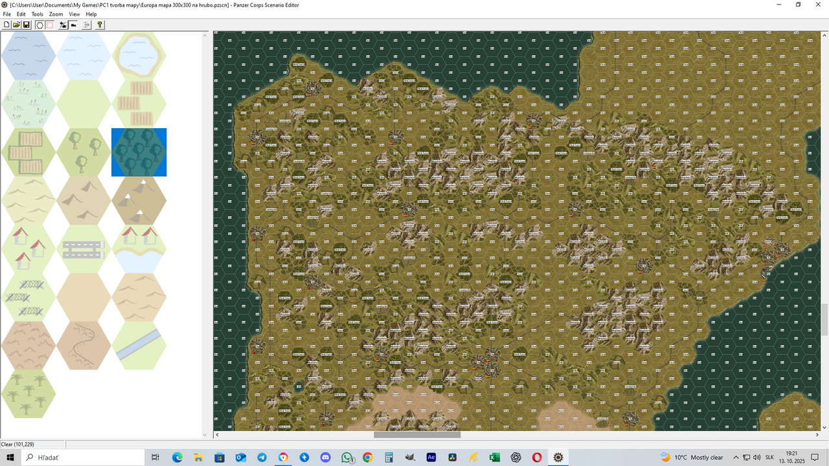Click the map vertical scrollbar thumb
829x466 pixels.
click(824, 318)
